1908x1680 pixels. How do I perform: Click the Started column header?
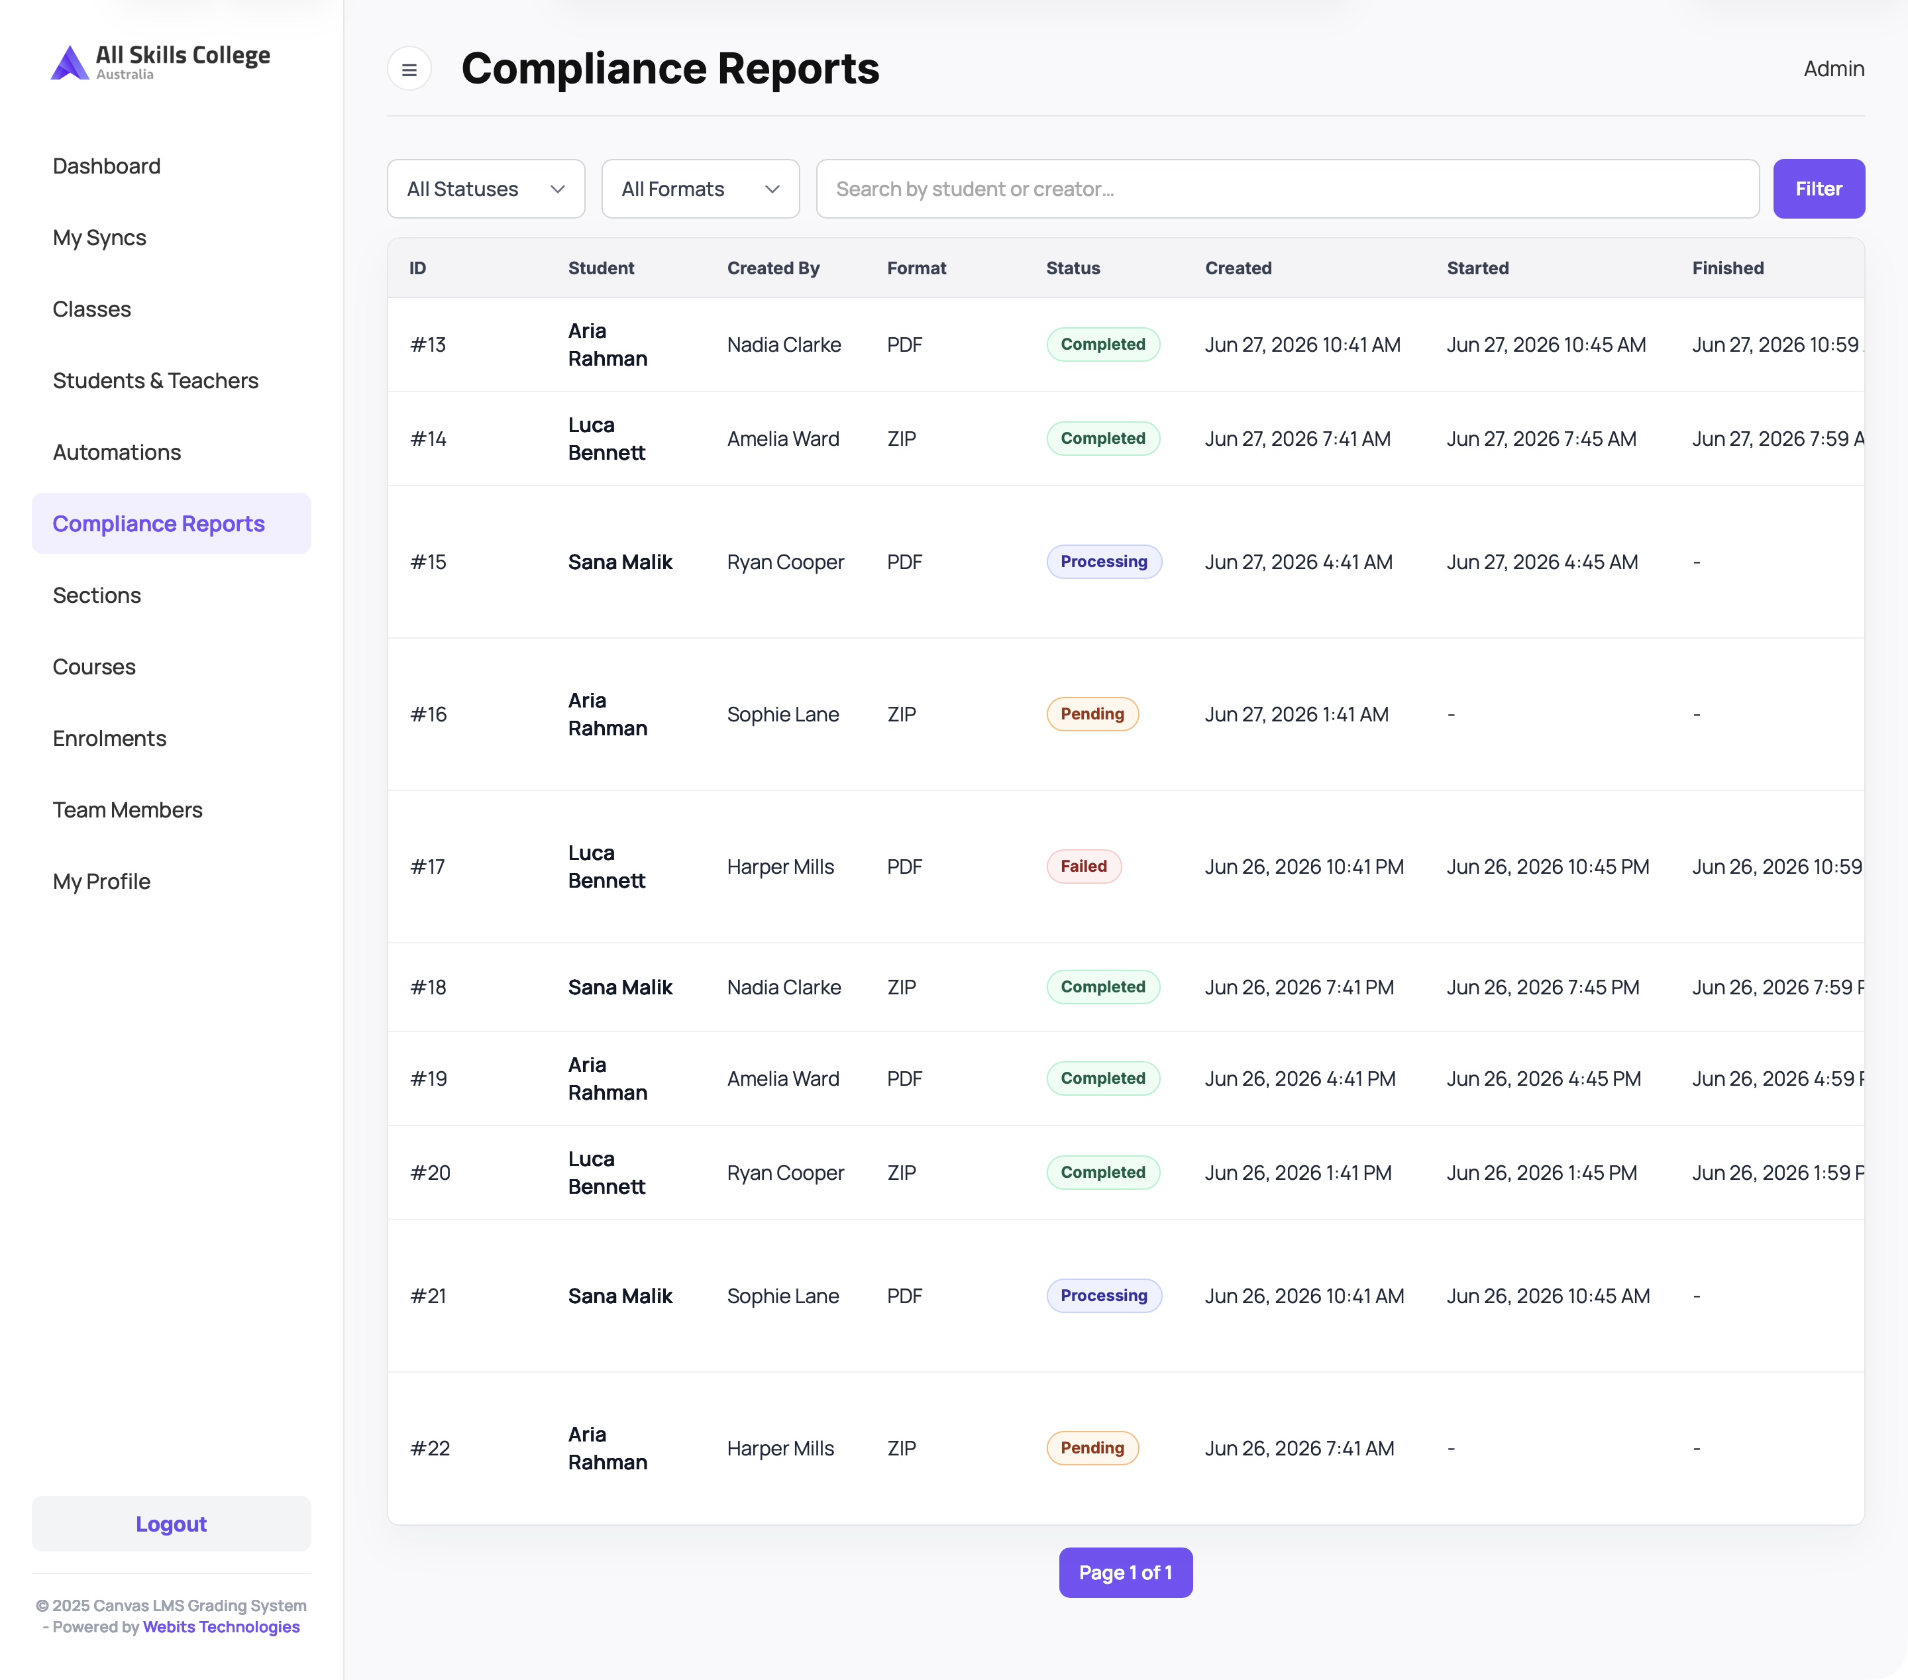point(1477,269)
